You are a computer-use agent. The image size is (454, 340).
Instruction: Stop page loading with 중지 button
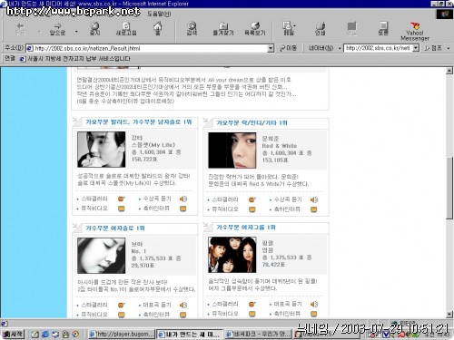tap(94, 29)
